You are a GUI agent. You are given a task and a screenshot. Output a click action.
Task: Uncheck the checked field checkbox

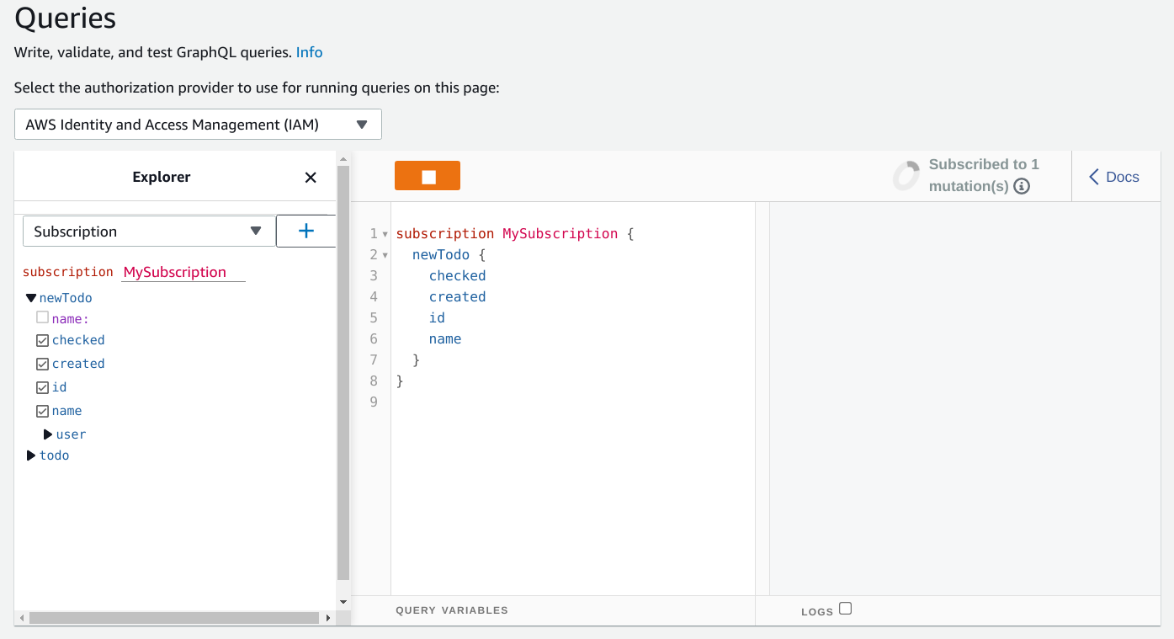pos(42,341)
